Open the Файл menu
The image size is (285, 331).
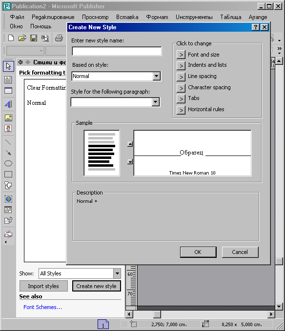pos(17,17)
